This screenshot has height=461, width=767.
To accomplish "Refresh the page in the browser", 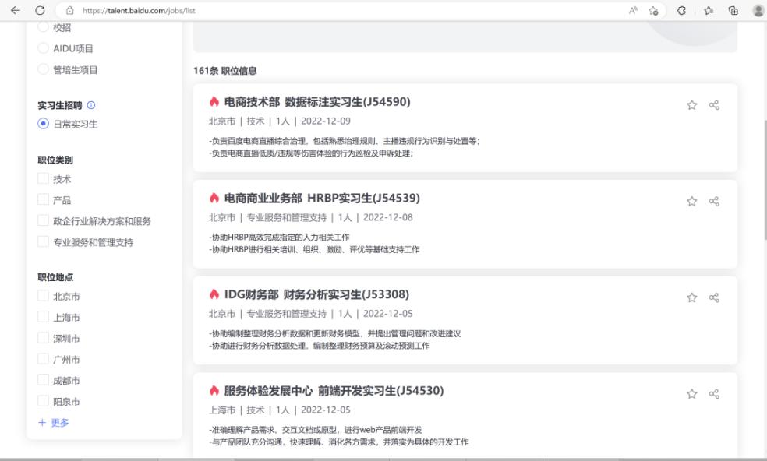I will coord(40,10).
